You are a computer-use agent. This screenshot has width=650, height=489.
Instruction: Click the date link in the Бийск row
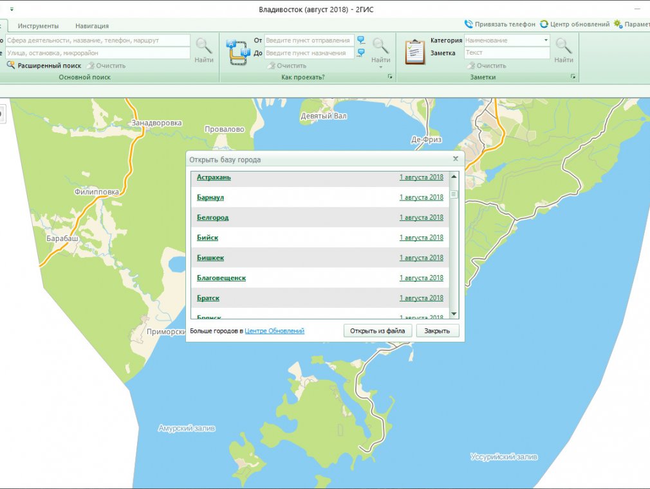pyautogui.click(x=421, y=238)
